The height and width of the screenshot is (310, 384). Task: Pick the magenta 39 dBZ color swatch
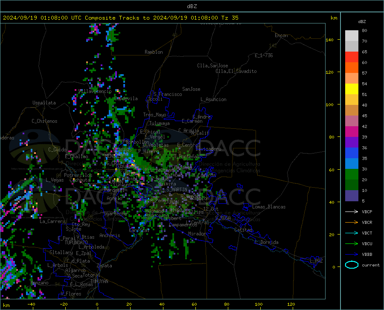352,132
